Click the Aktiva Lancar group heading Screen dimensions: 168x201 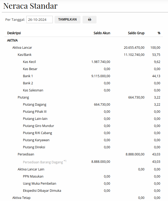(x=22, y=48)
